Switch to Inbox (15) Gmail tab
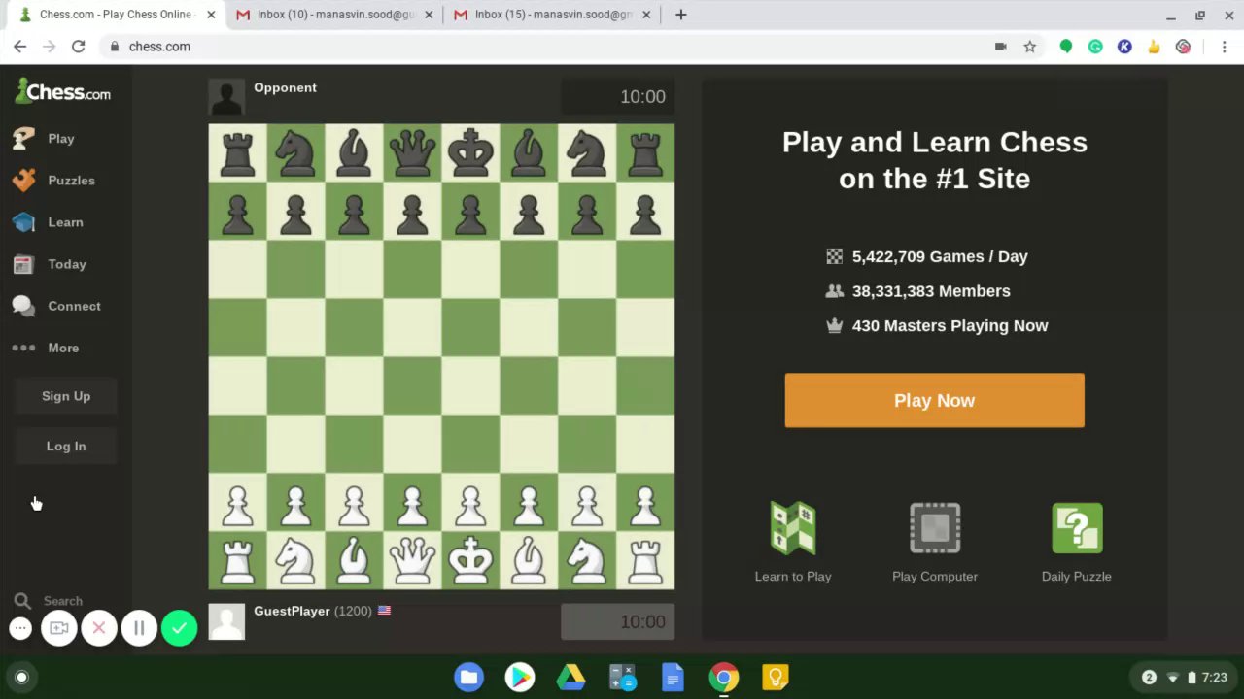1244x699 pixels. [553, 15]
